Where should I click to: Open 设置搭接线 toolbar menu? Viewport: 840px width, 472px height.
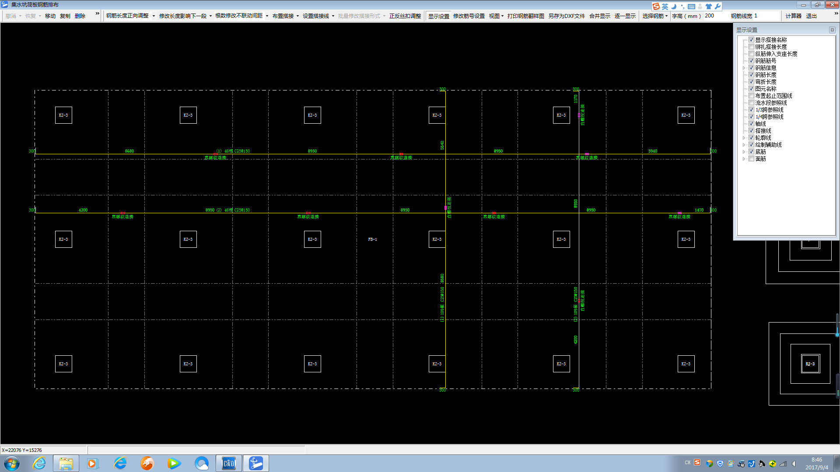click(318, 16)
